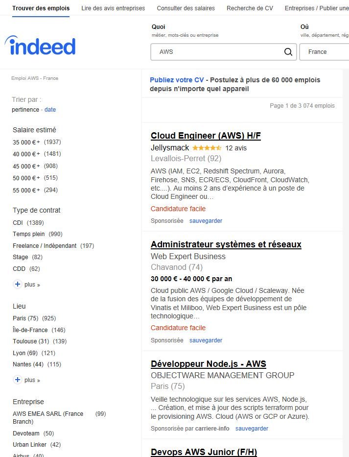Click Candidature facile under Cloud Engineer
Screen dimensions: 349x457
[x=178, y=209]
